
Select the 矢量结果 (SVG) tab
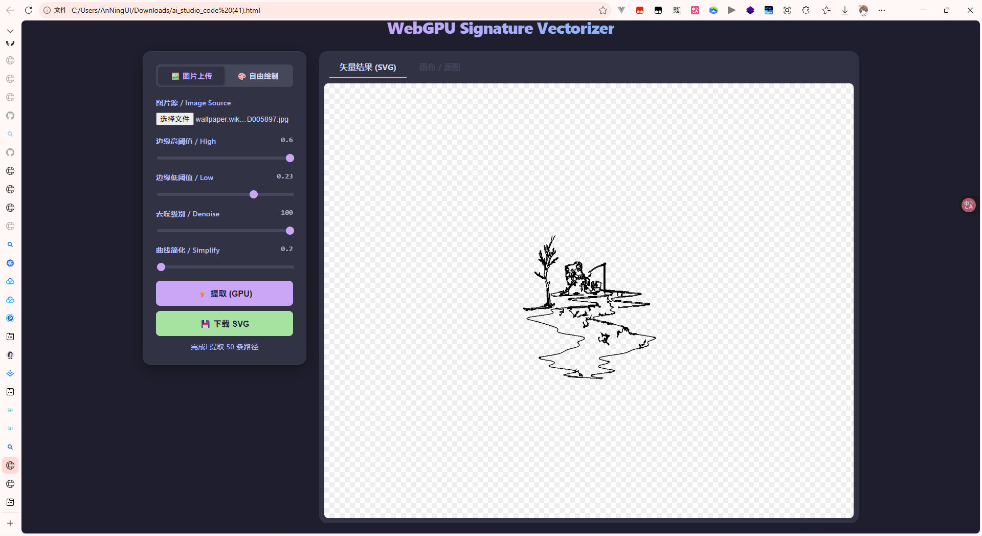click(368, 68)
